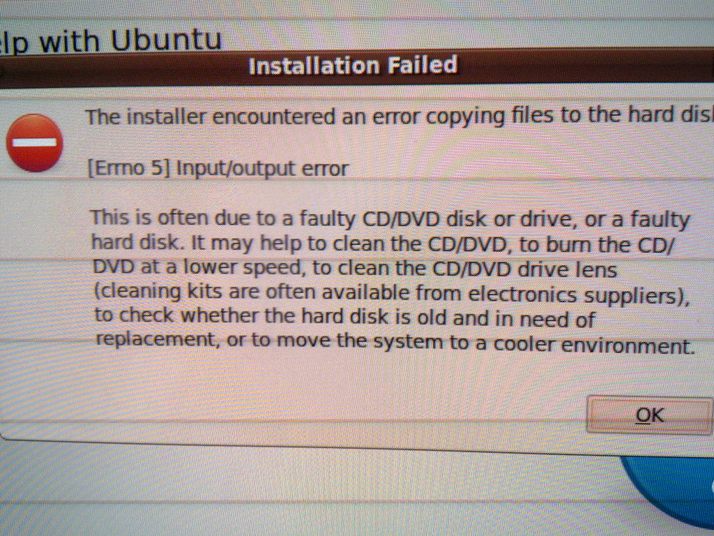Click the 'replacement, or to move' line
Viewport: 714px width, 536px height.
[395, 343]
